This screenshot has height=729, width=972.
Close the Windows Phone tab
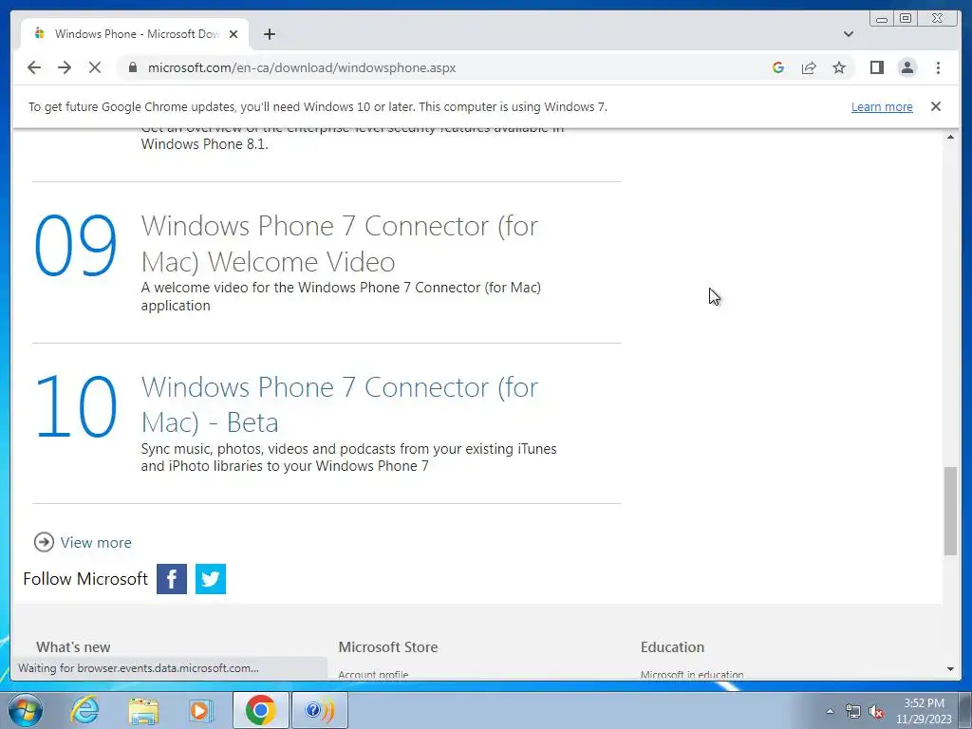click(x=234, y=34)
